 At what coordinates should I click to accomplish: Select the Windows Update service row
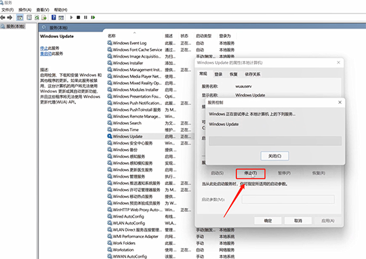tap(150, 136)
